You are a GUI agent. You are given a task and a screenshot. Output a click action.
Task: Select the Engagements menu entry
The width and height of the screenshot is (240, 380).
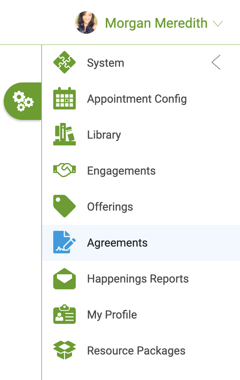141,170
